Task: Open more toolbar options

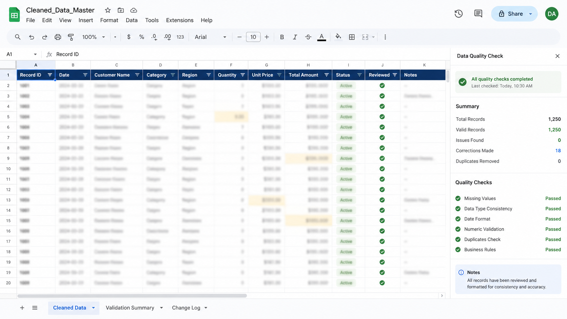Action: point(385,37)
